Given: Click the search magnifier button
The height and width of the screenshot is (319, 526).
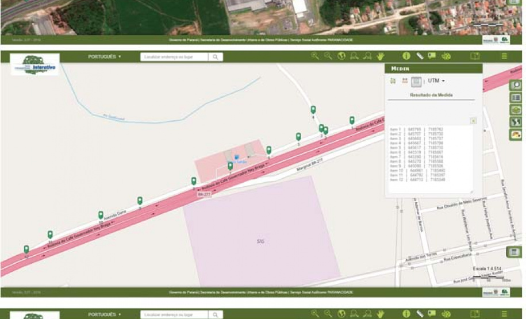Looking at the screenshot, I should [216, 57].
